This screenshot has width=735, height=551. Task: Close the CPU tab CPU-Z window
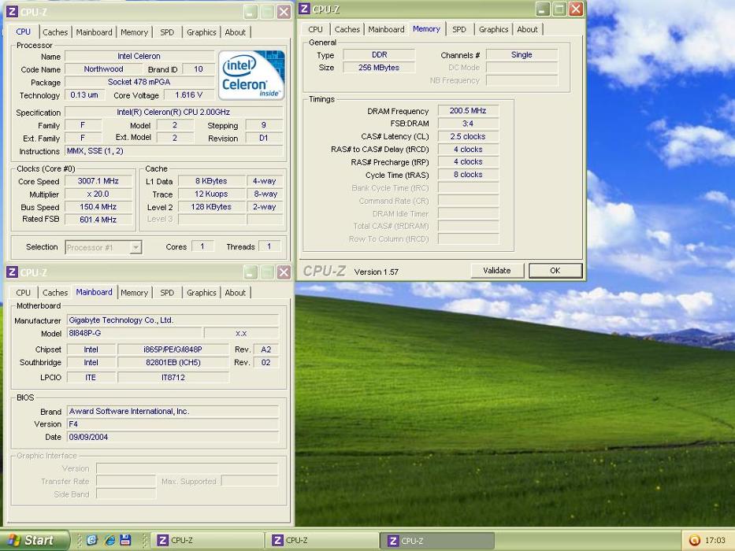pos(284,12)
